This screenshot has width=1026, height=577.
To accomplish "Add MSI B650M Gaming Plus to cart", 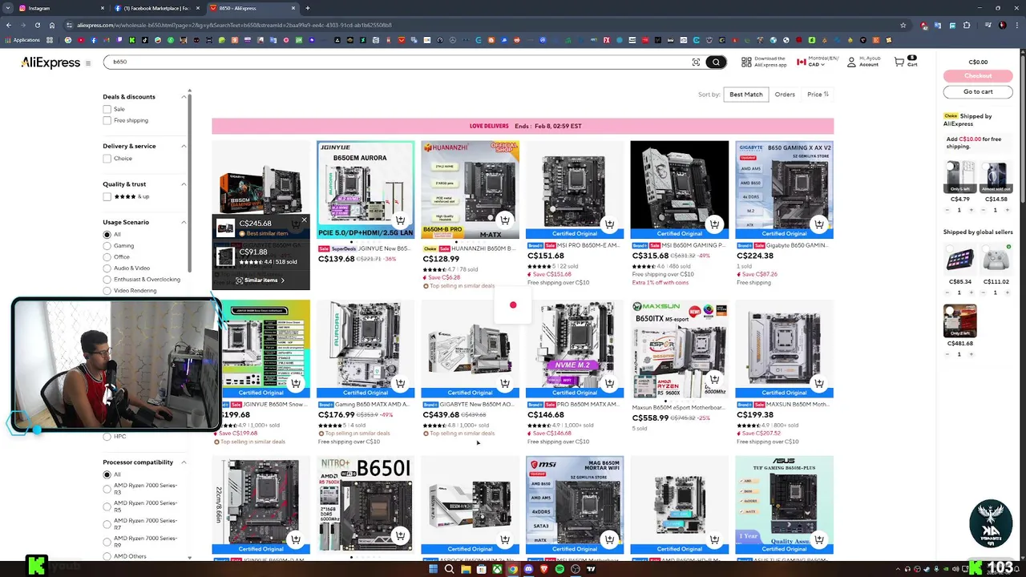I will (714, 224).
